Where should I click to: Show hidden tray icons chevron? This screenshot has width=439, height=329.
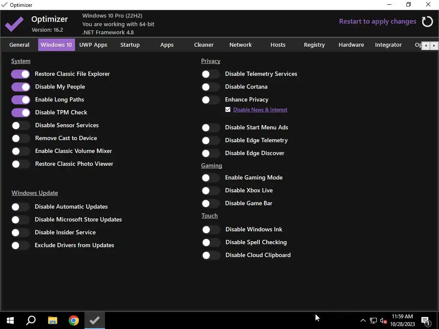click(x=363, y=320)
